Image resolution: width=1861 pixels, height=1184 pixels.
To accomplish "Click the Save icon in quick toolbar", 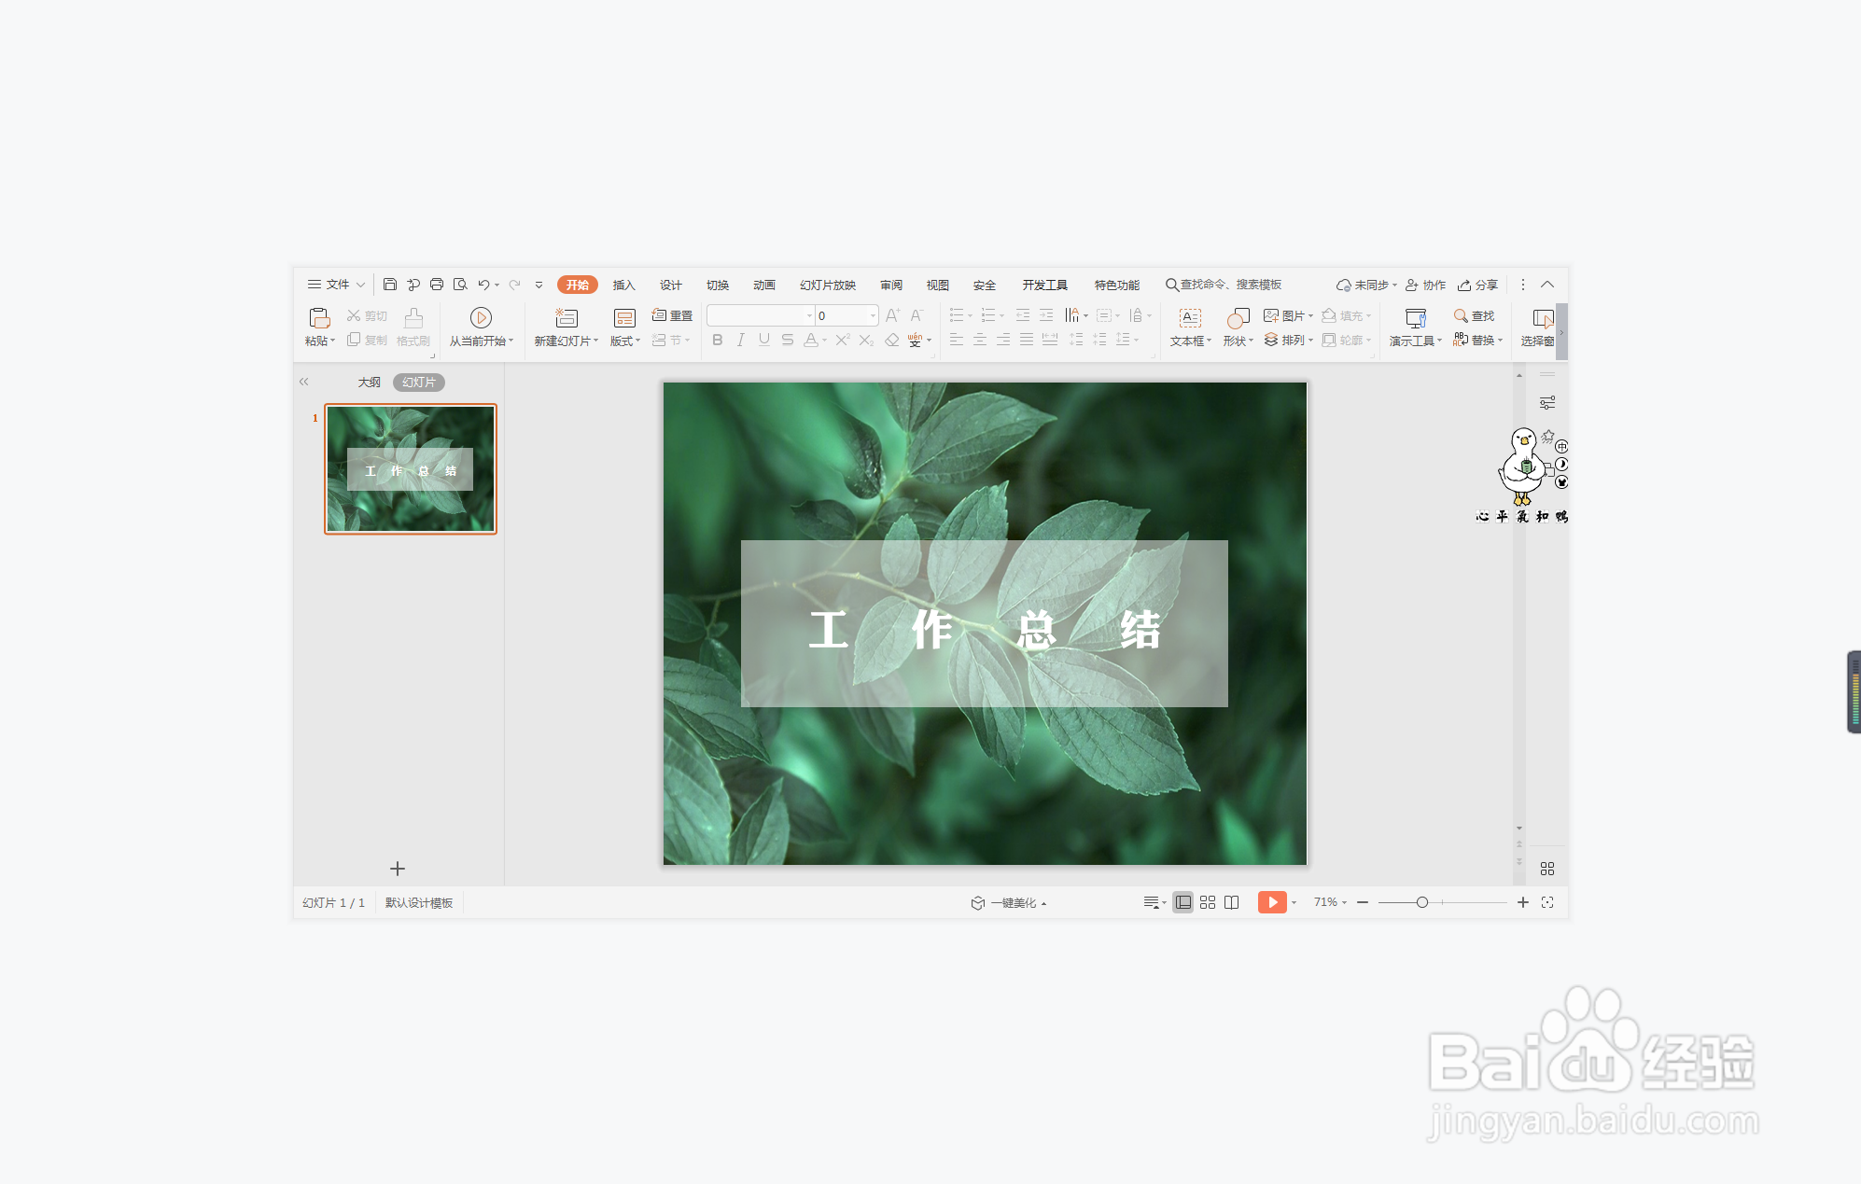I will pyautogui.click(x=390, y=285).
